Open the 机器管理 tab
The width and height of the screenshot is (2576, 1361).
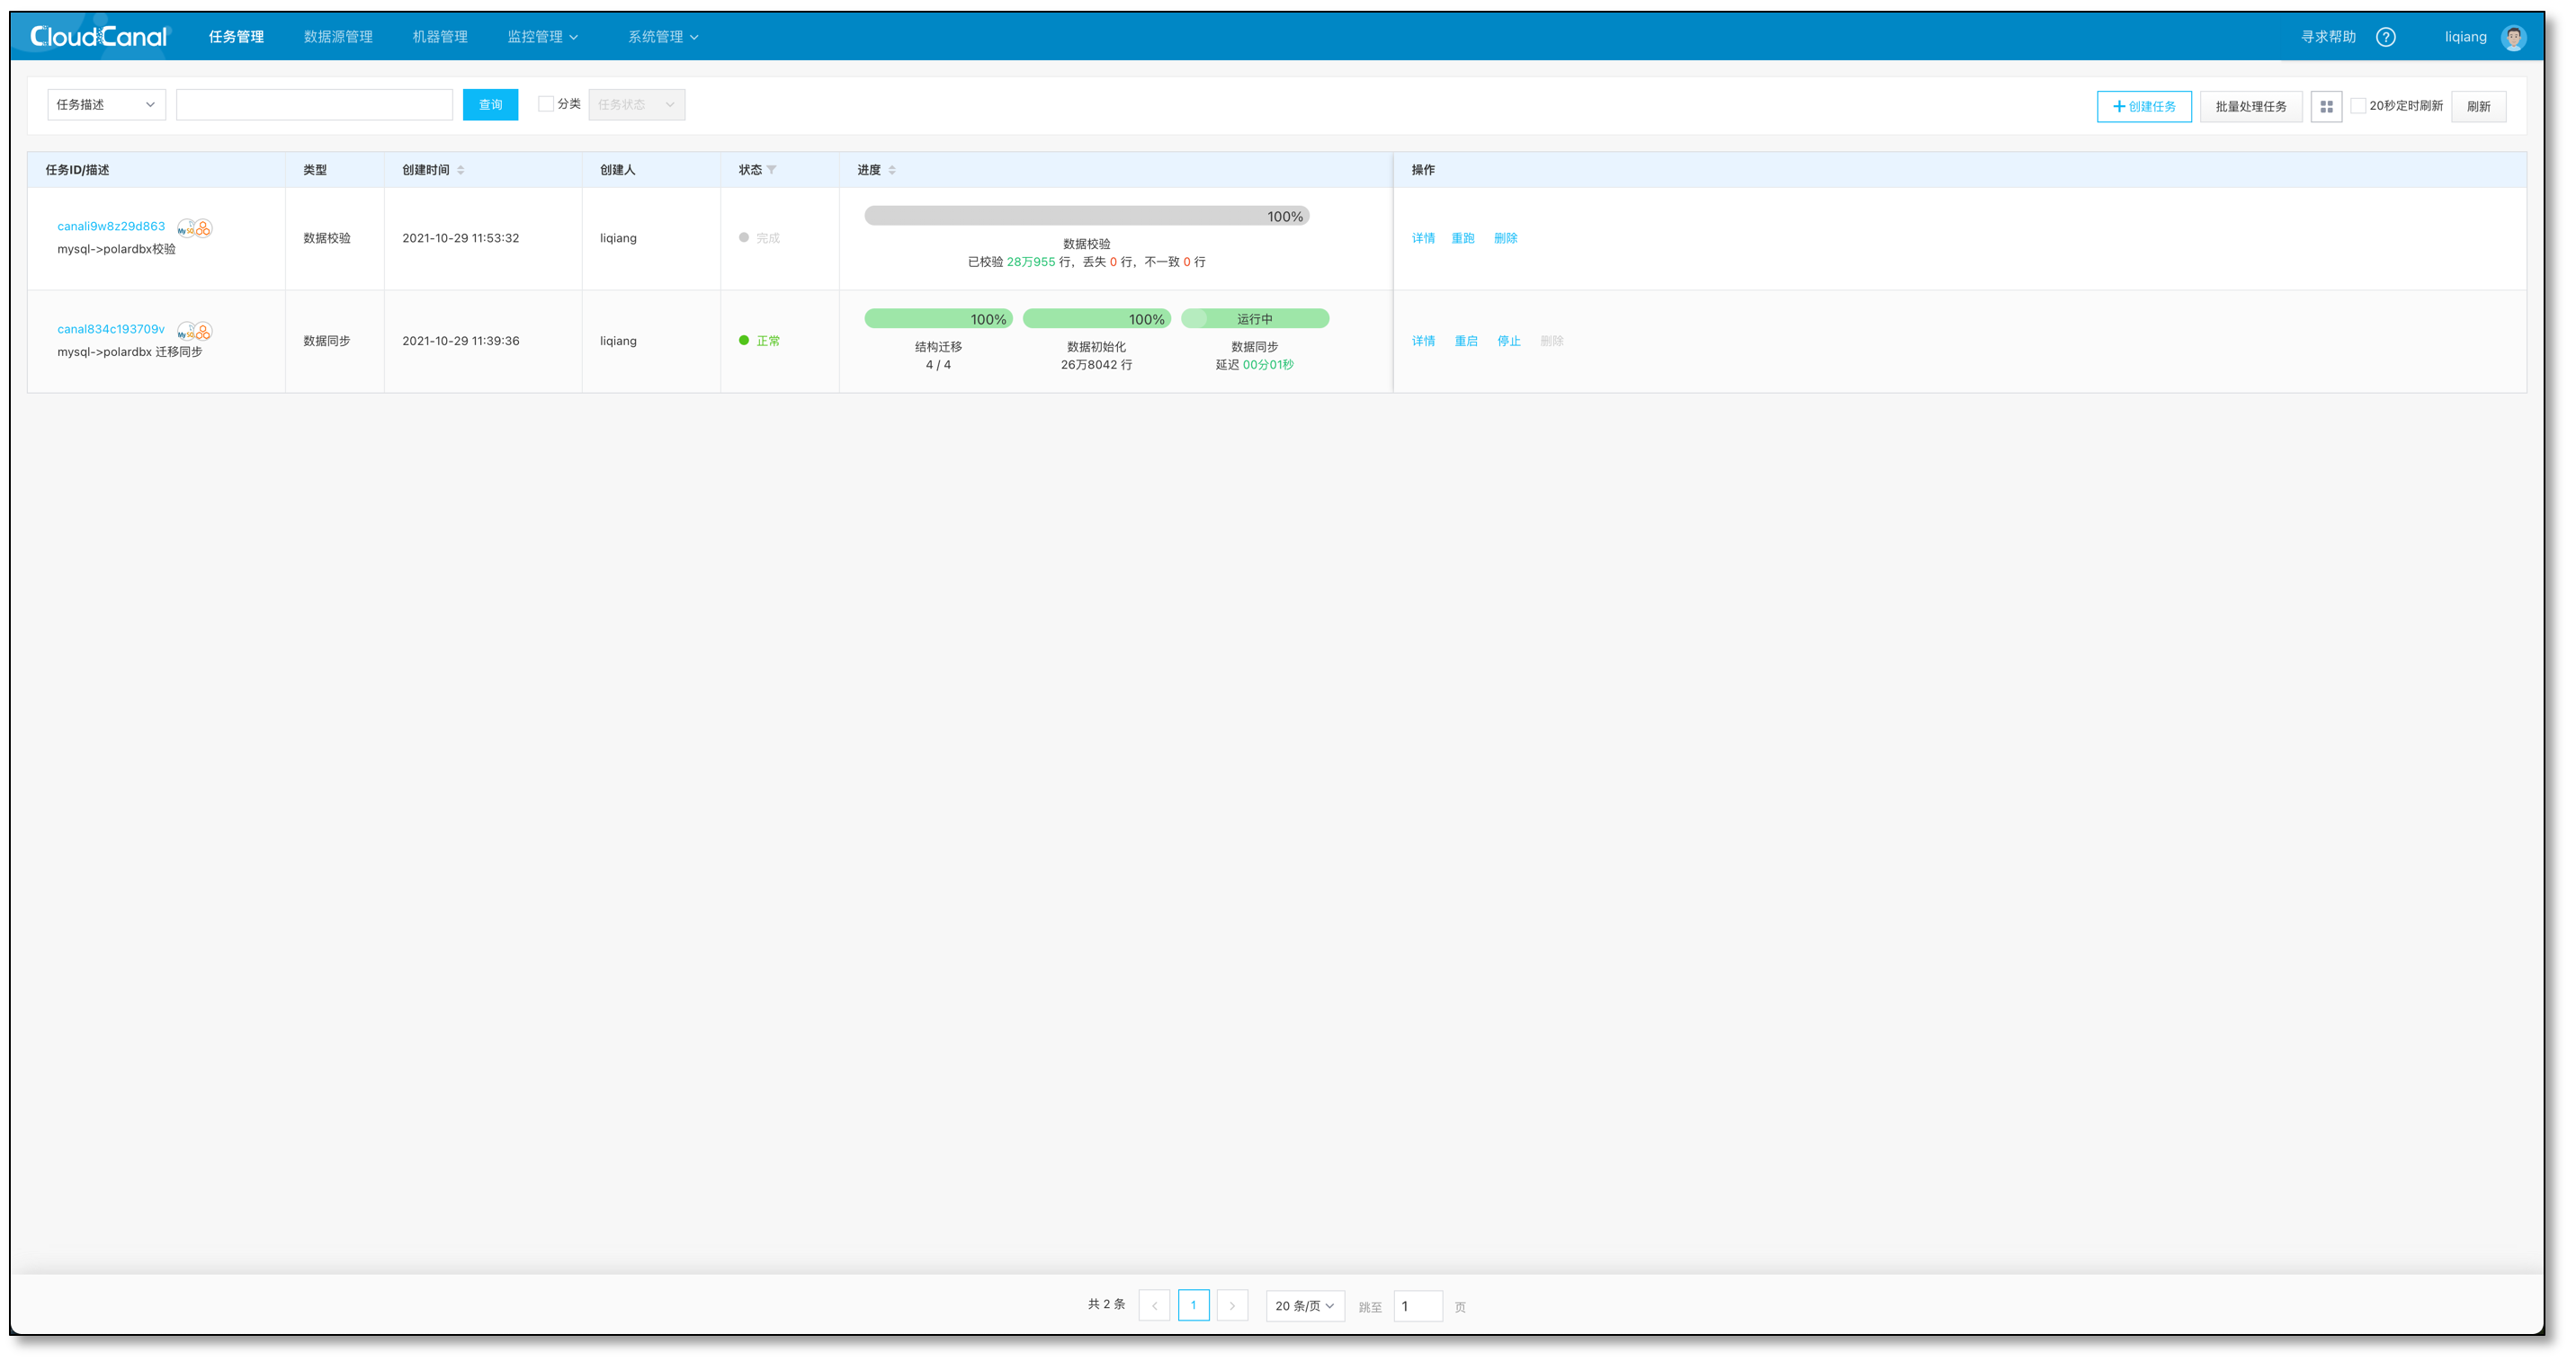(x=440, y=37)
